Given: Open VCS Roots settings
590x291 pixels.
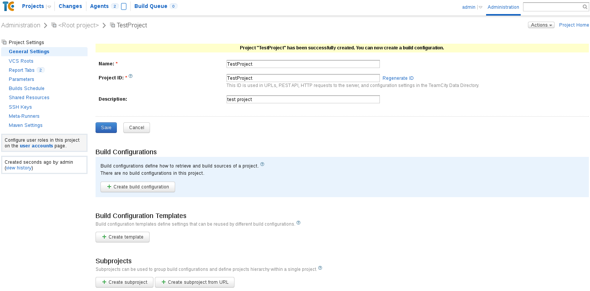Looking at the screenshot, I should pyautogui.click(x=21, y=61).
